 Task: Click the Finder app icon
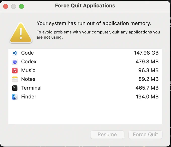[x=15, y=97]
